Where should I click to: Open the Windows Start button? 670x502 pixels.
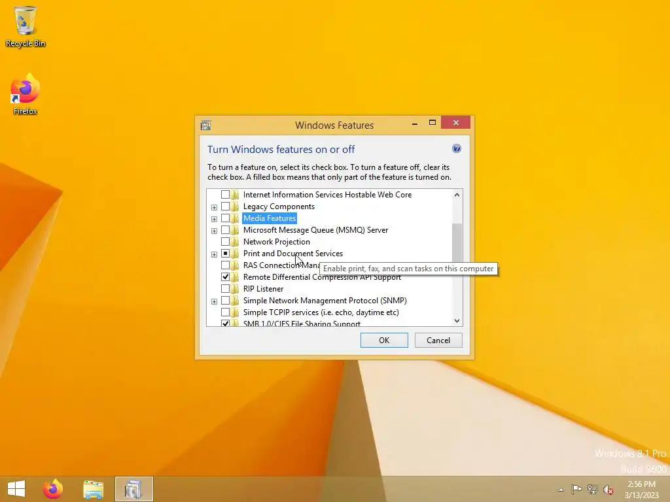point(16,489)
